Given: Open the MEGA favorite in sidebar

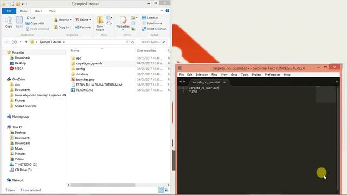Looking at the screenshot, I should pyautogui.click(x=17, y=69).
